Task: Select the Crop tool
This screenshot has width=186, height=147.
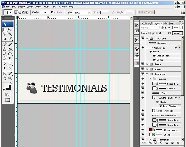Action: click(5, 39)
